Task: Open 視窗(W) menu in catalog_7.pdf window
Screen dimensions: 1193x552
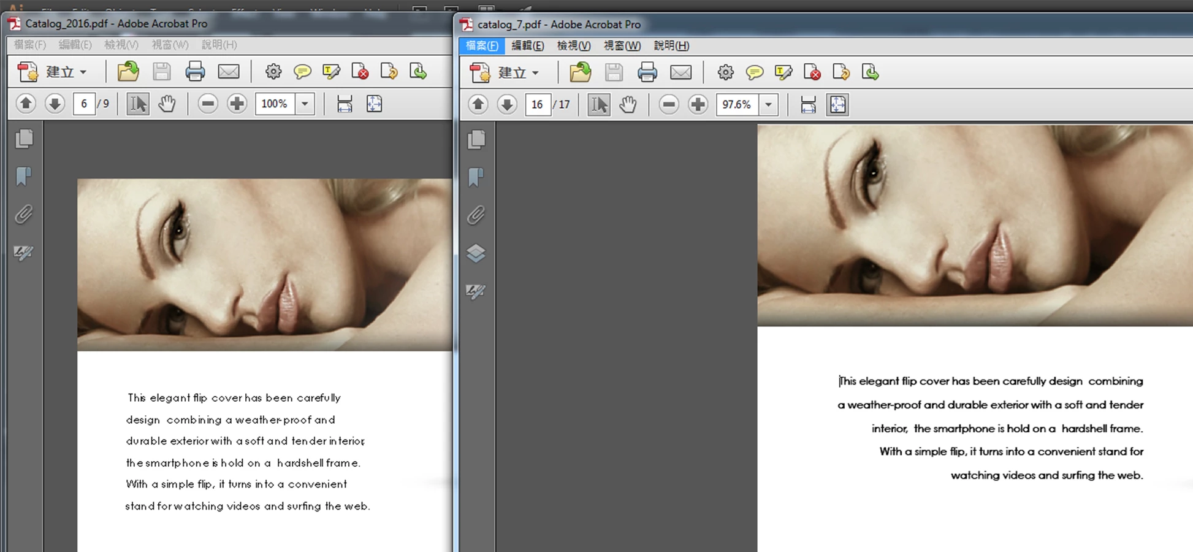Action: [622, 45]
